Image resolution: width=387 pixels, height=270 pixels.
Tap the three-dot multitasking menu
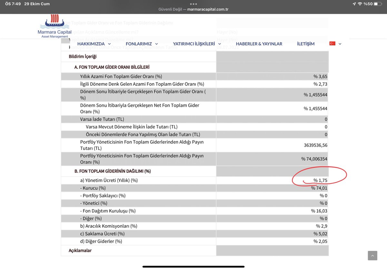193,4
